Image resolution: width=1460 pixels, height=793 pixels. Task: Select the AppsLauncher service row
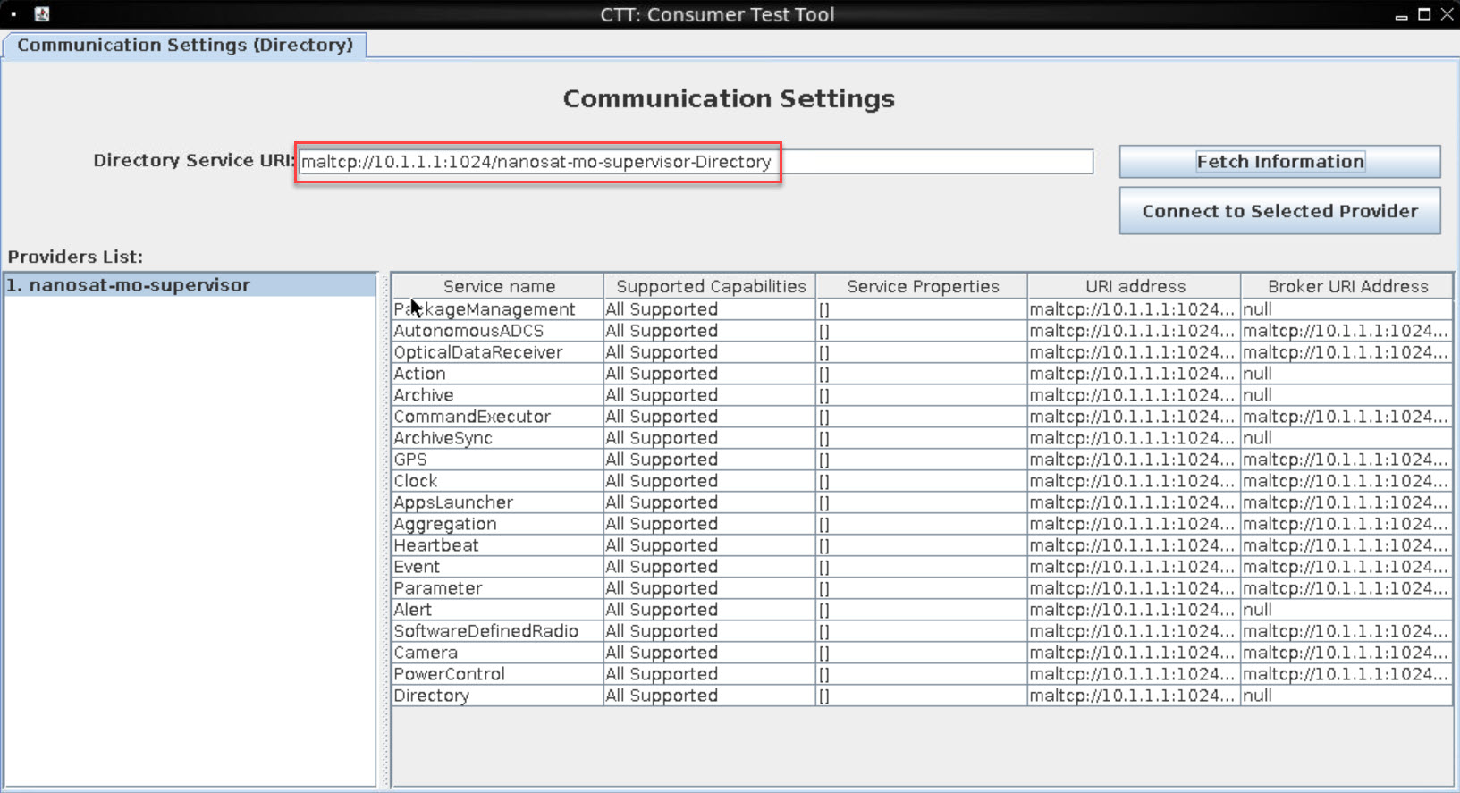pos(922,502)
